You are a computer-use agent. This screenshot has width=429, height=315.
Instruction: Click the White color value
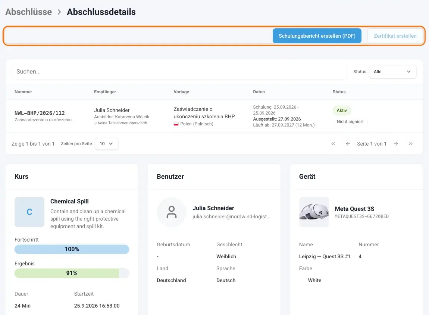point(314,280)
